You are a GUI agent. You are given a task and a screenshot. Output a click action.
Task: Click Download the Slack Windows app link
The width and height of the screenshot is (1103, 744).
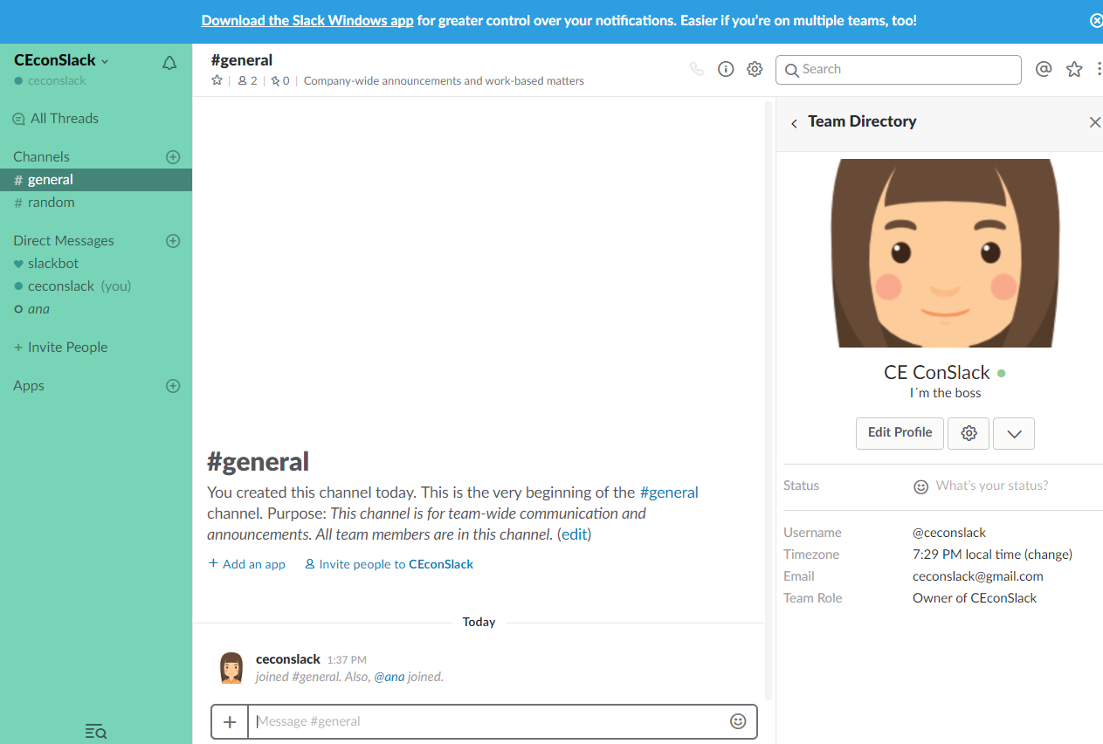(307, 20)
